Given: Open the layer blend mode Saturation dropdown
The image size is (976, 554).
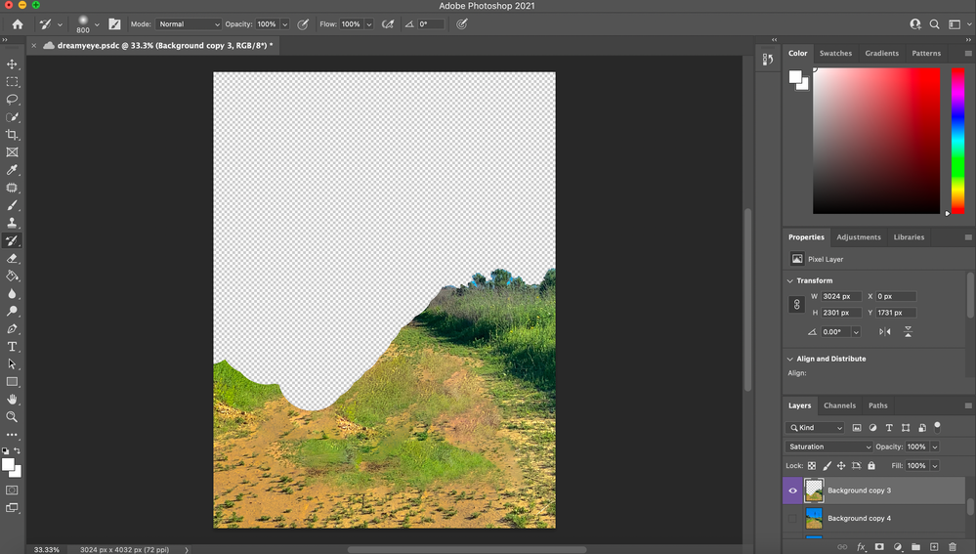Looking at the screenshot, I should click(828, 447).
